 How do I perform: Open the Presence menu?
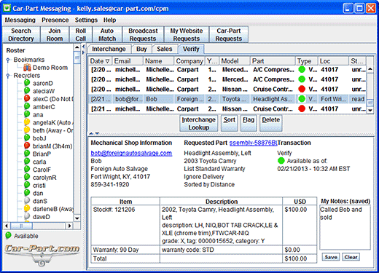click(x=55, y=20)
